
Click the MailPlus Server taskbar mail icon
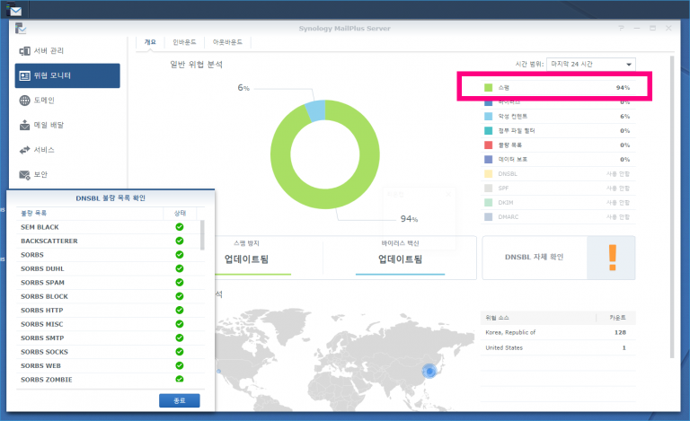(15, 11)
